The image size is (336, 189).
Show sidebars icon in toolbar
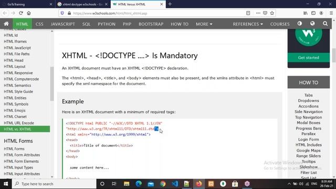click(313, 13)
